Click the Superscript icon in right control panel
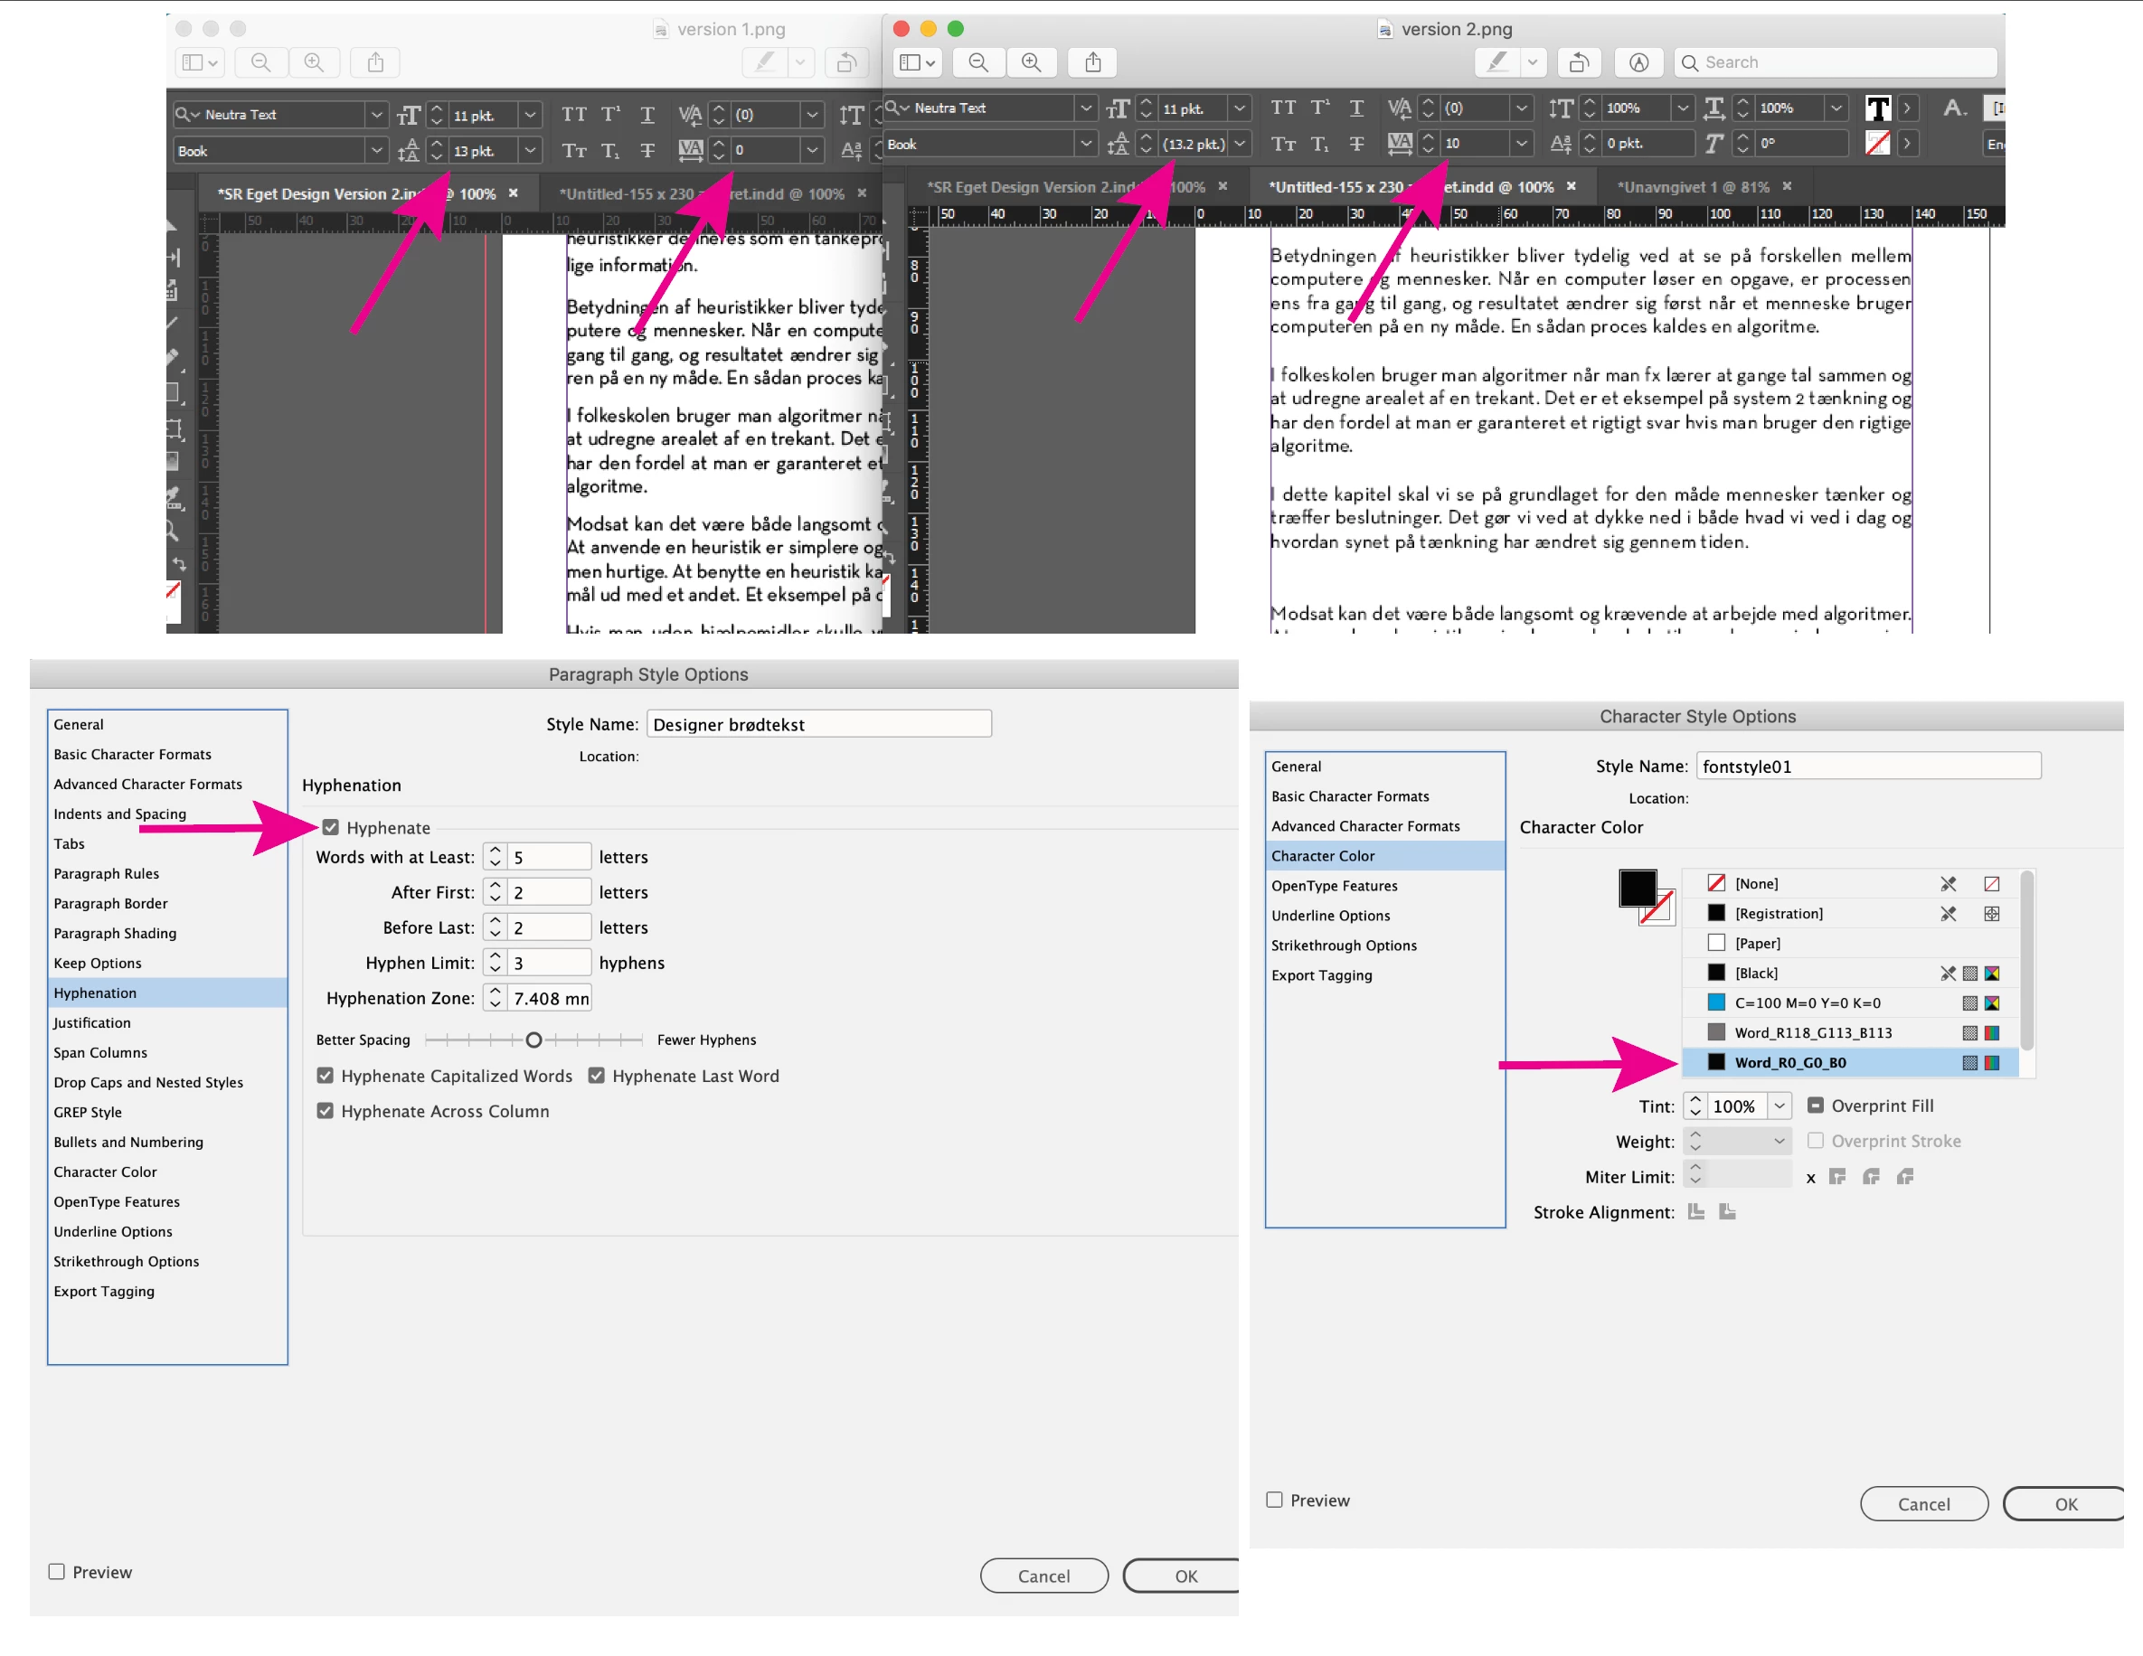Image resolution: width=2143 pixels, height=1656 pixels. [x=1321, y=108]
